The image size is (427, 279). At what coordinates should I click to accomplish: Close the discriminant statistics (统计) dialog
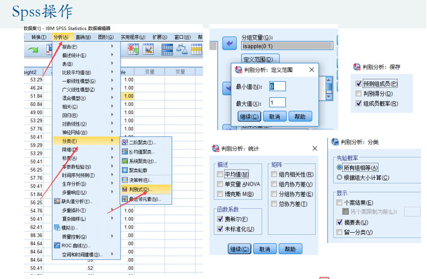click(315, 149)
